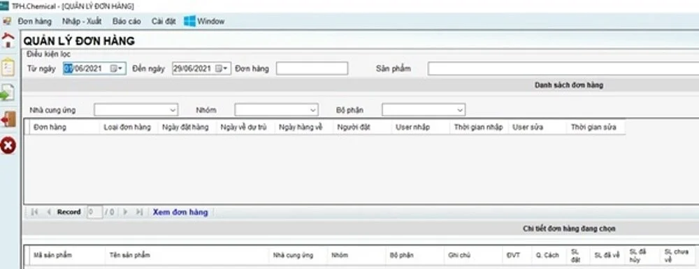Click the Từ ngày date field value
This screenshot has height=269, width=699.
tap(84, 68)
